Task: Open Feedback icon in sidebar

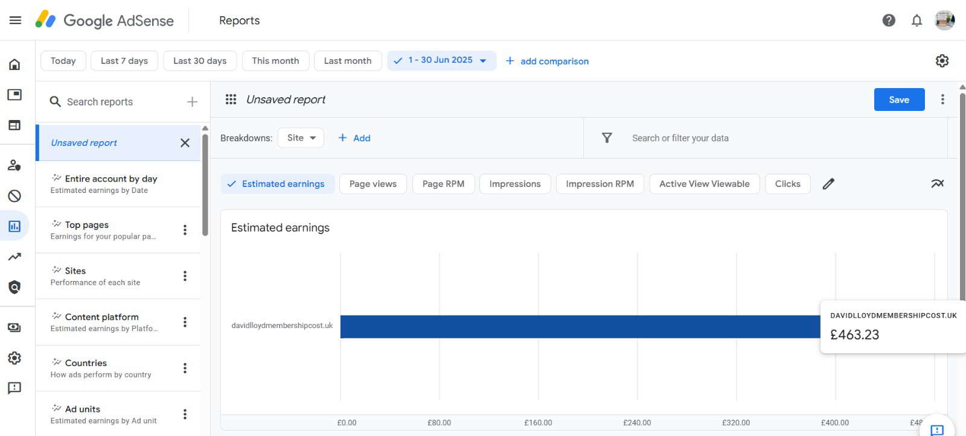Action: click(14, 388)
